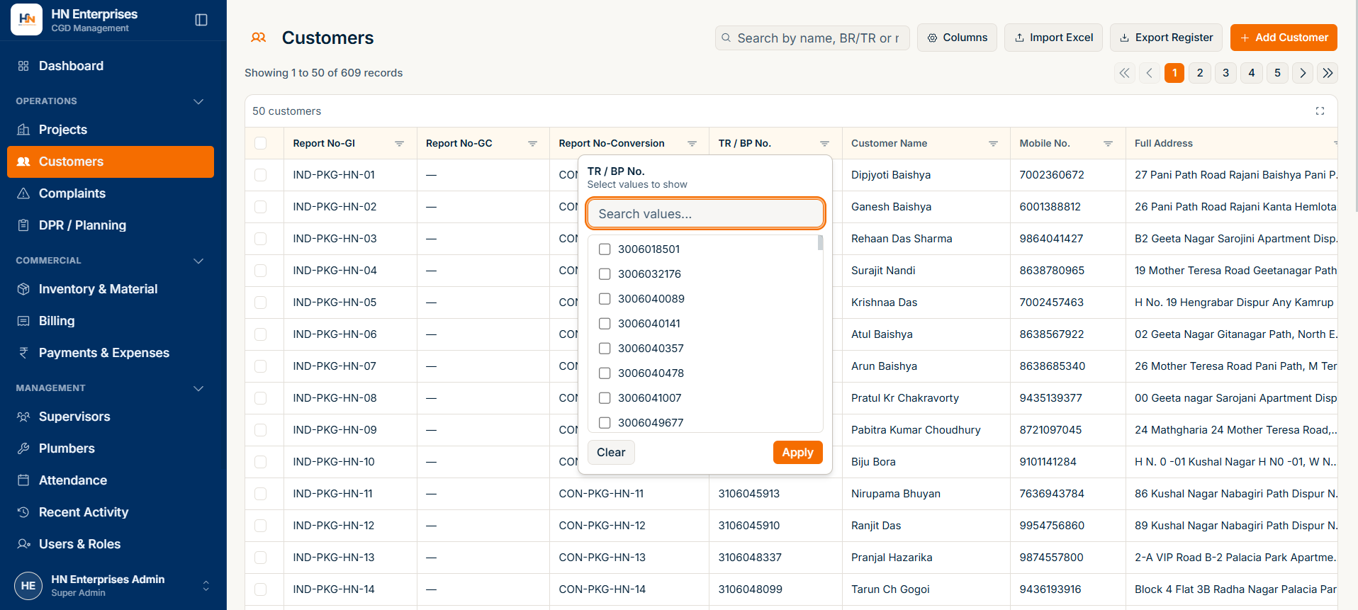Go to Payments & Expenses
This screenshot has height=610, width=1358.
(x=111, y=353)
